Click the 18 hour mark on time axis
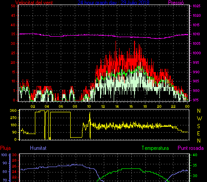Screen dimensions: 207x182 pyautogui.click(x=145, y=106)
